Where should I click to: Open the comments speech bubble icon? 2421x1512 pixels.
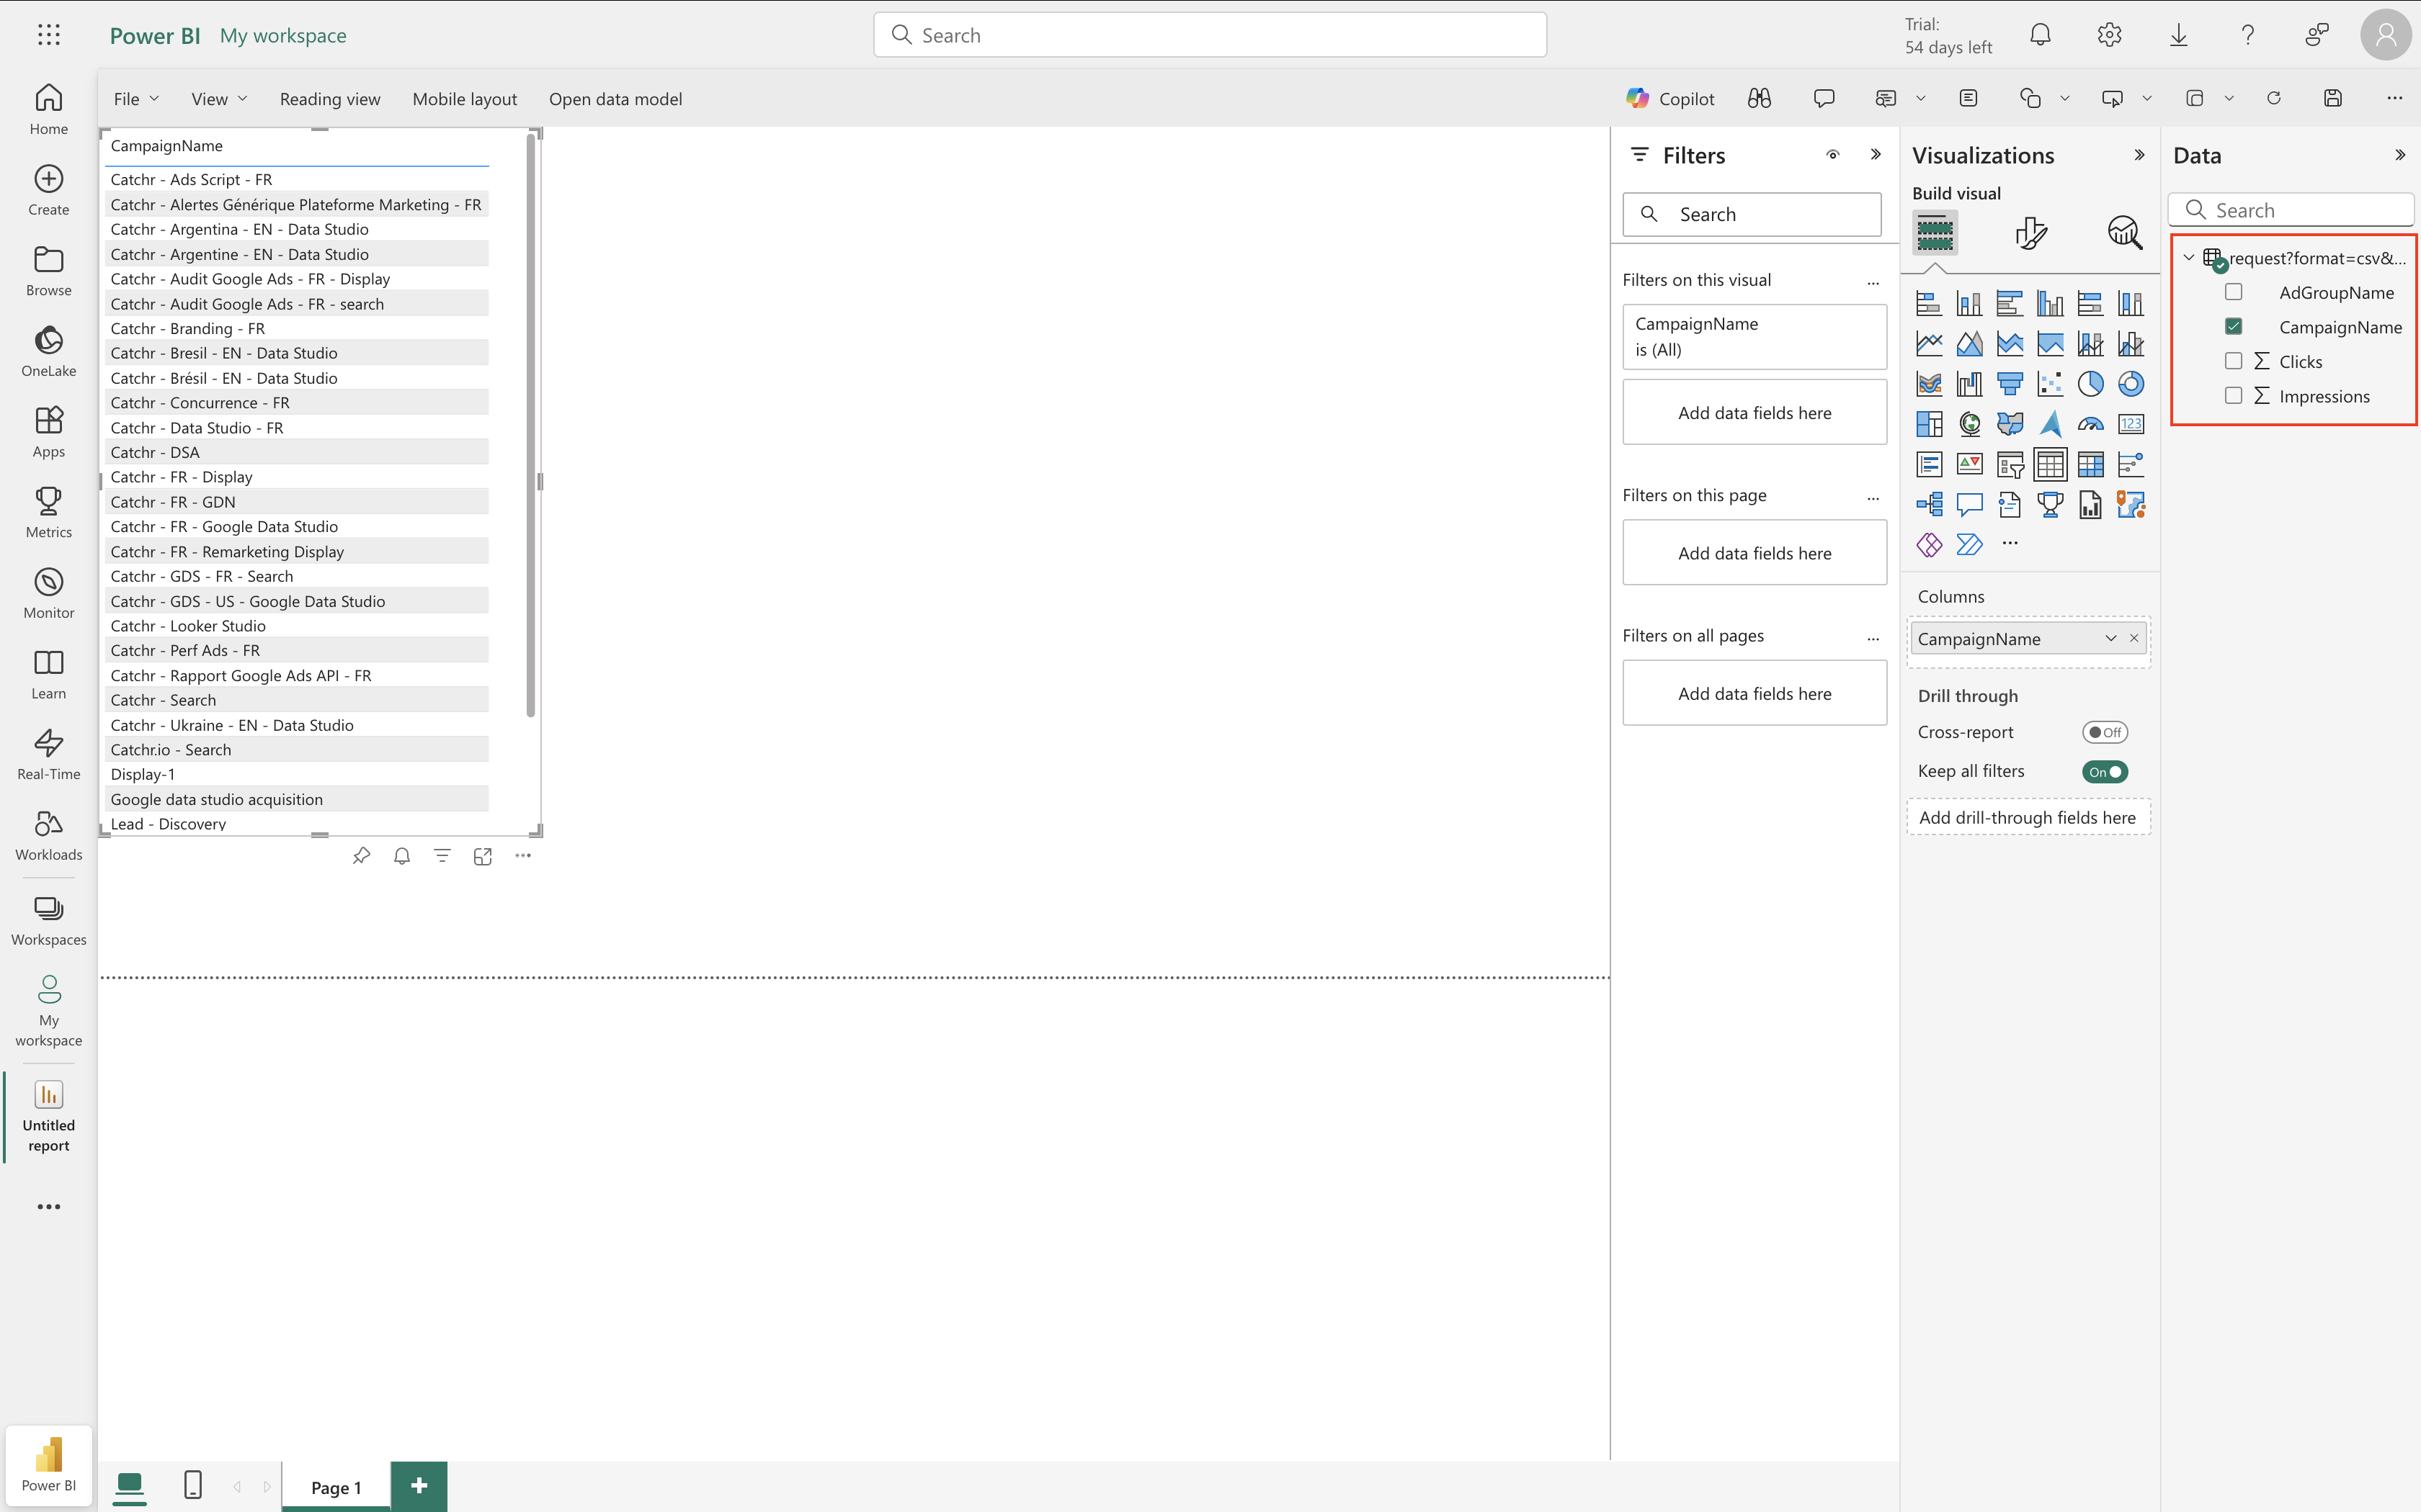[x=1824, y=98]
